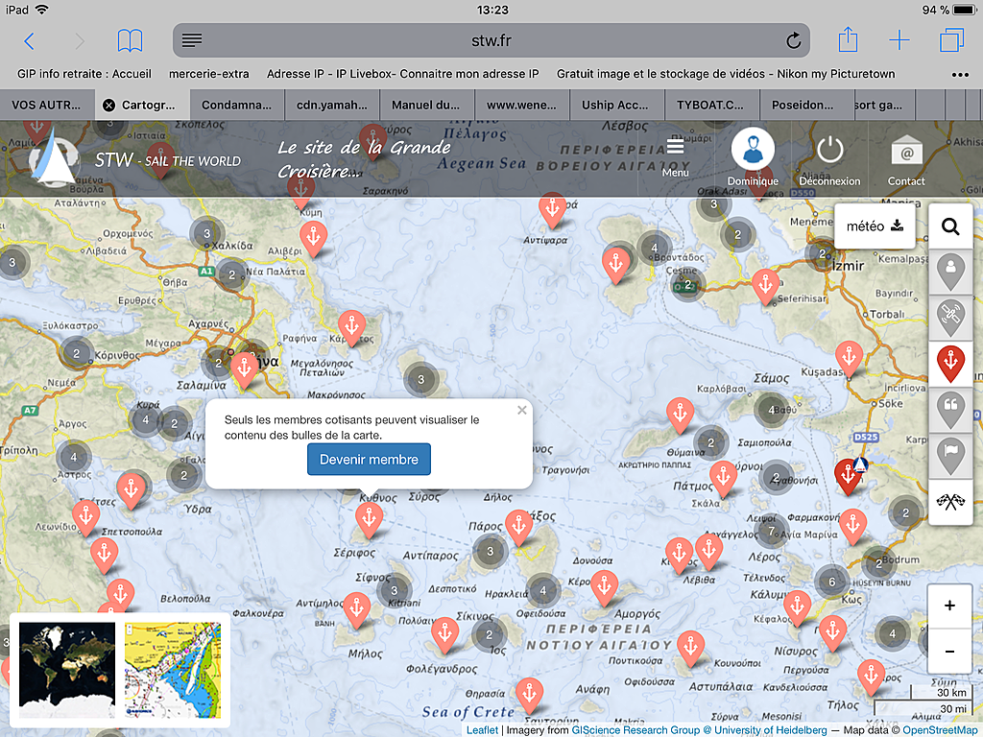Click the anchor marker on Kythnos
The image size is (983, 737).
point(369,520)
